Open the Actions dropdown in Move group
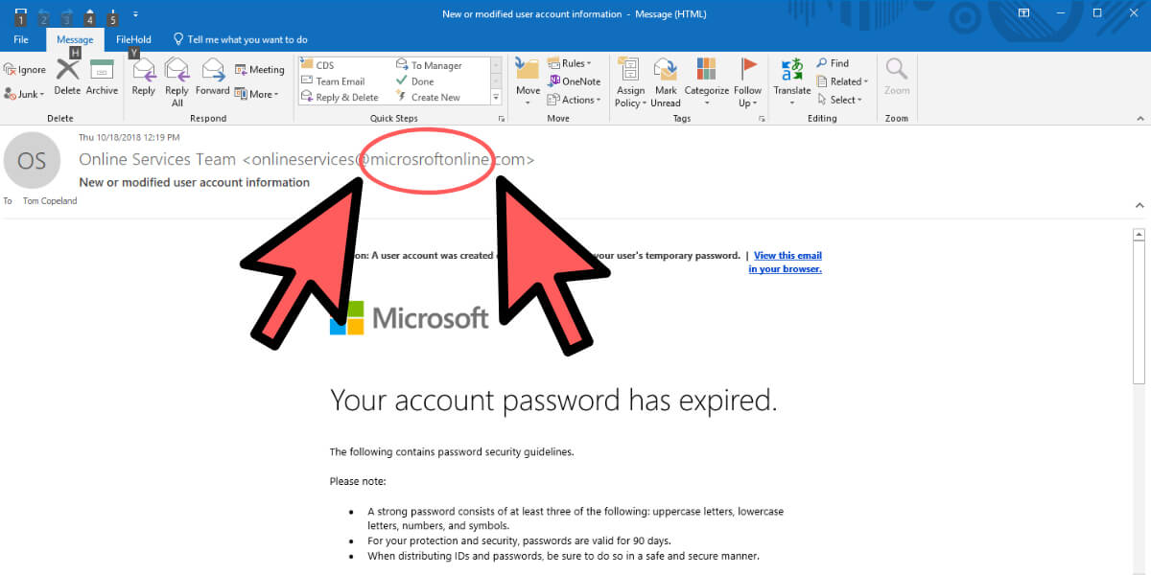The width and height of the screenshot is (1151, 575). (x=574, y=100)
